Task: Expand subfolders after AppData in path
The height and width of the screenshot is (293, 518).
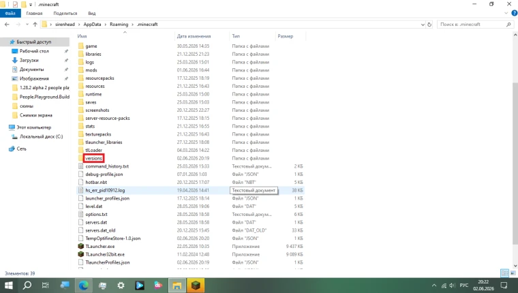Action: coord(106,25)
